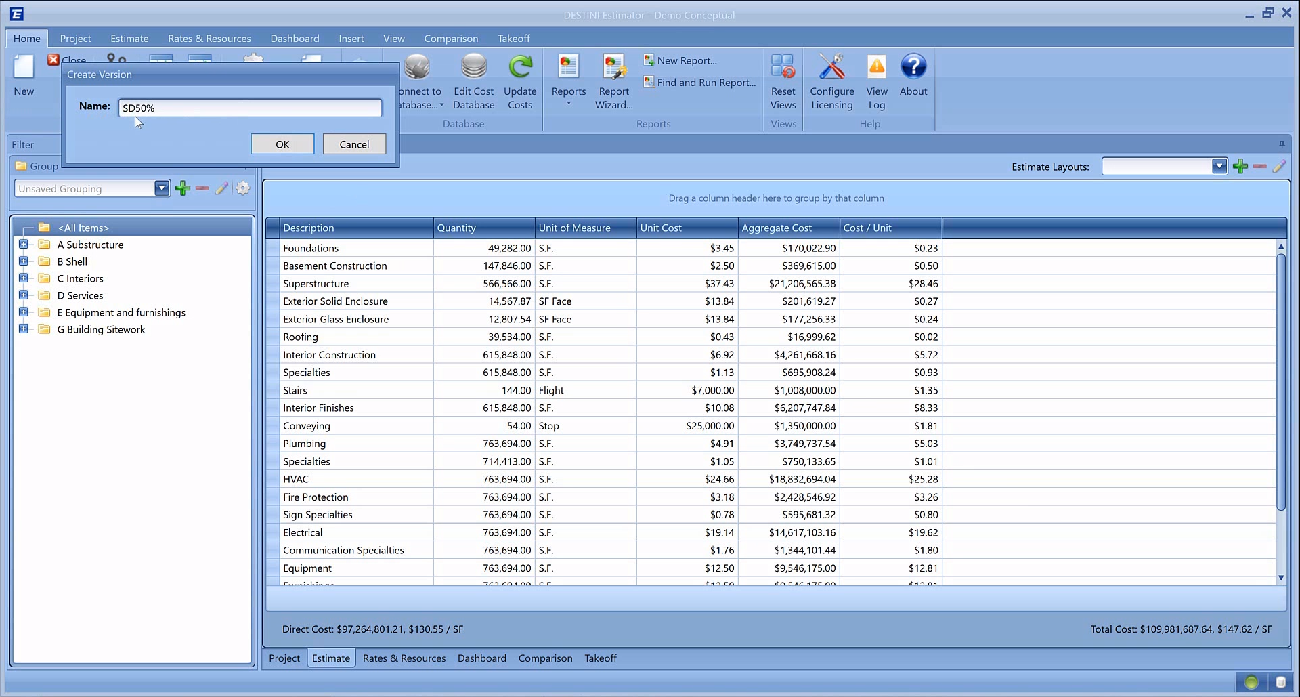Open the Reports dropdown menu
This screenshot has height=697, width=1300.
569,103
